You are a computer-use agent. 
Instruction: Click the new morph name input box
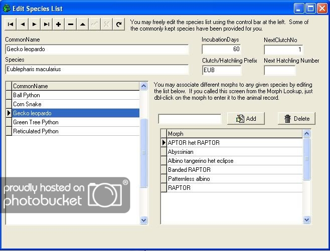tap(190, 119)
